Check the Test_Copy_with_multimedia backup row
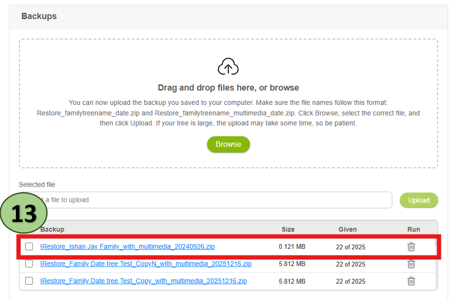 pos(29,281)
